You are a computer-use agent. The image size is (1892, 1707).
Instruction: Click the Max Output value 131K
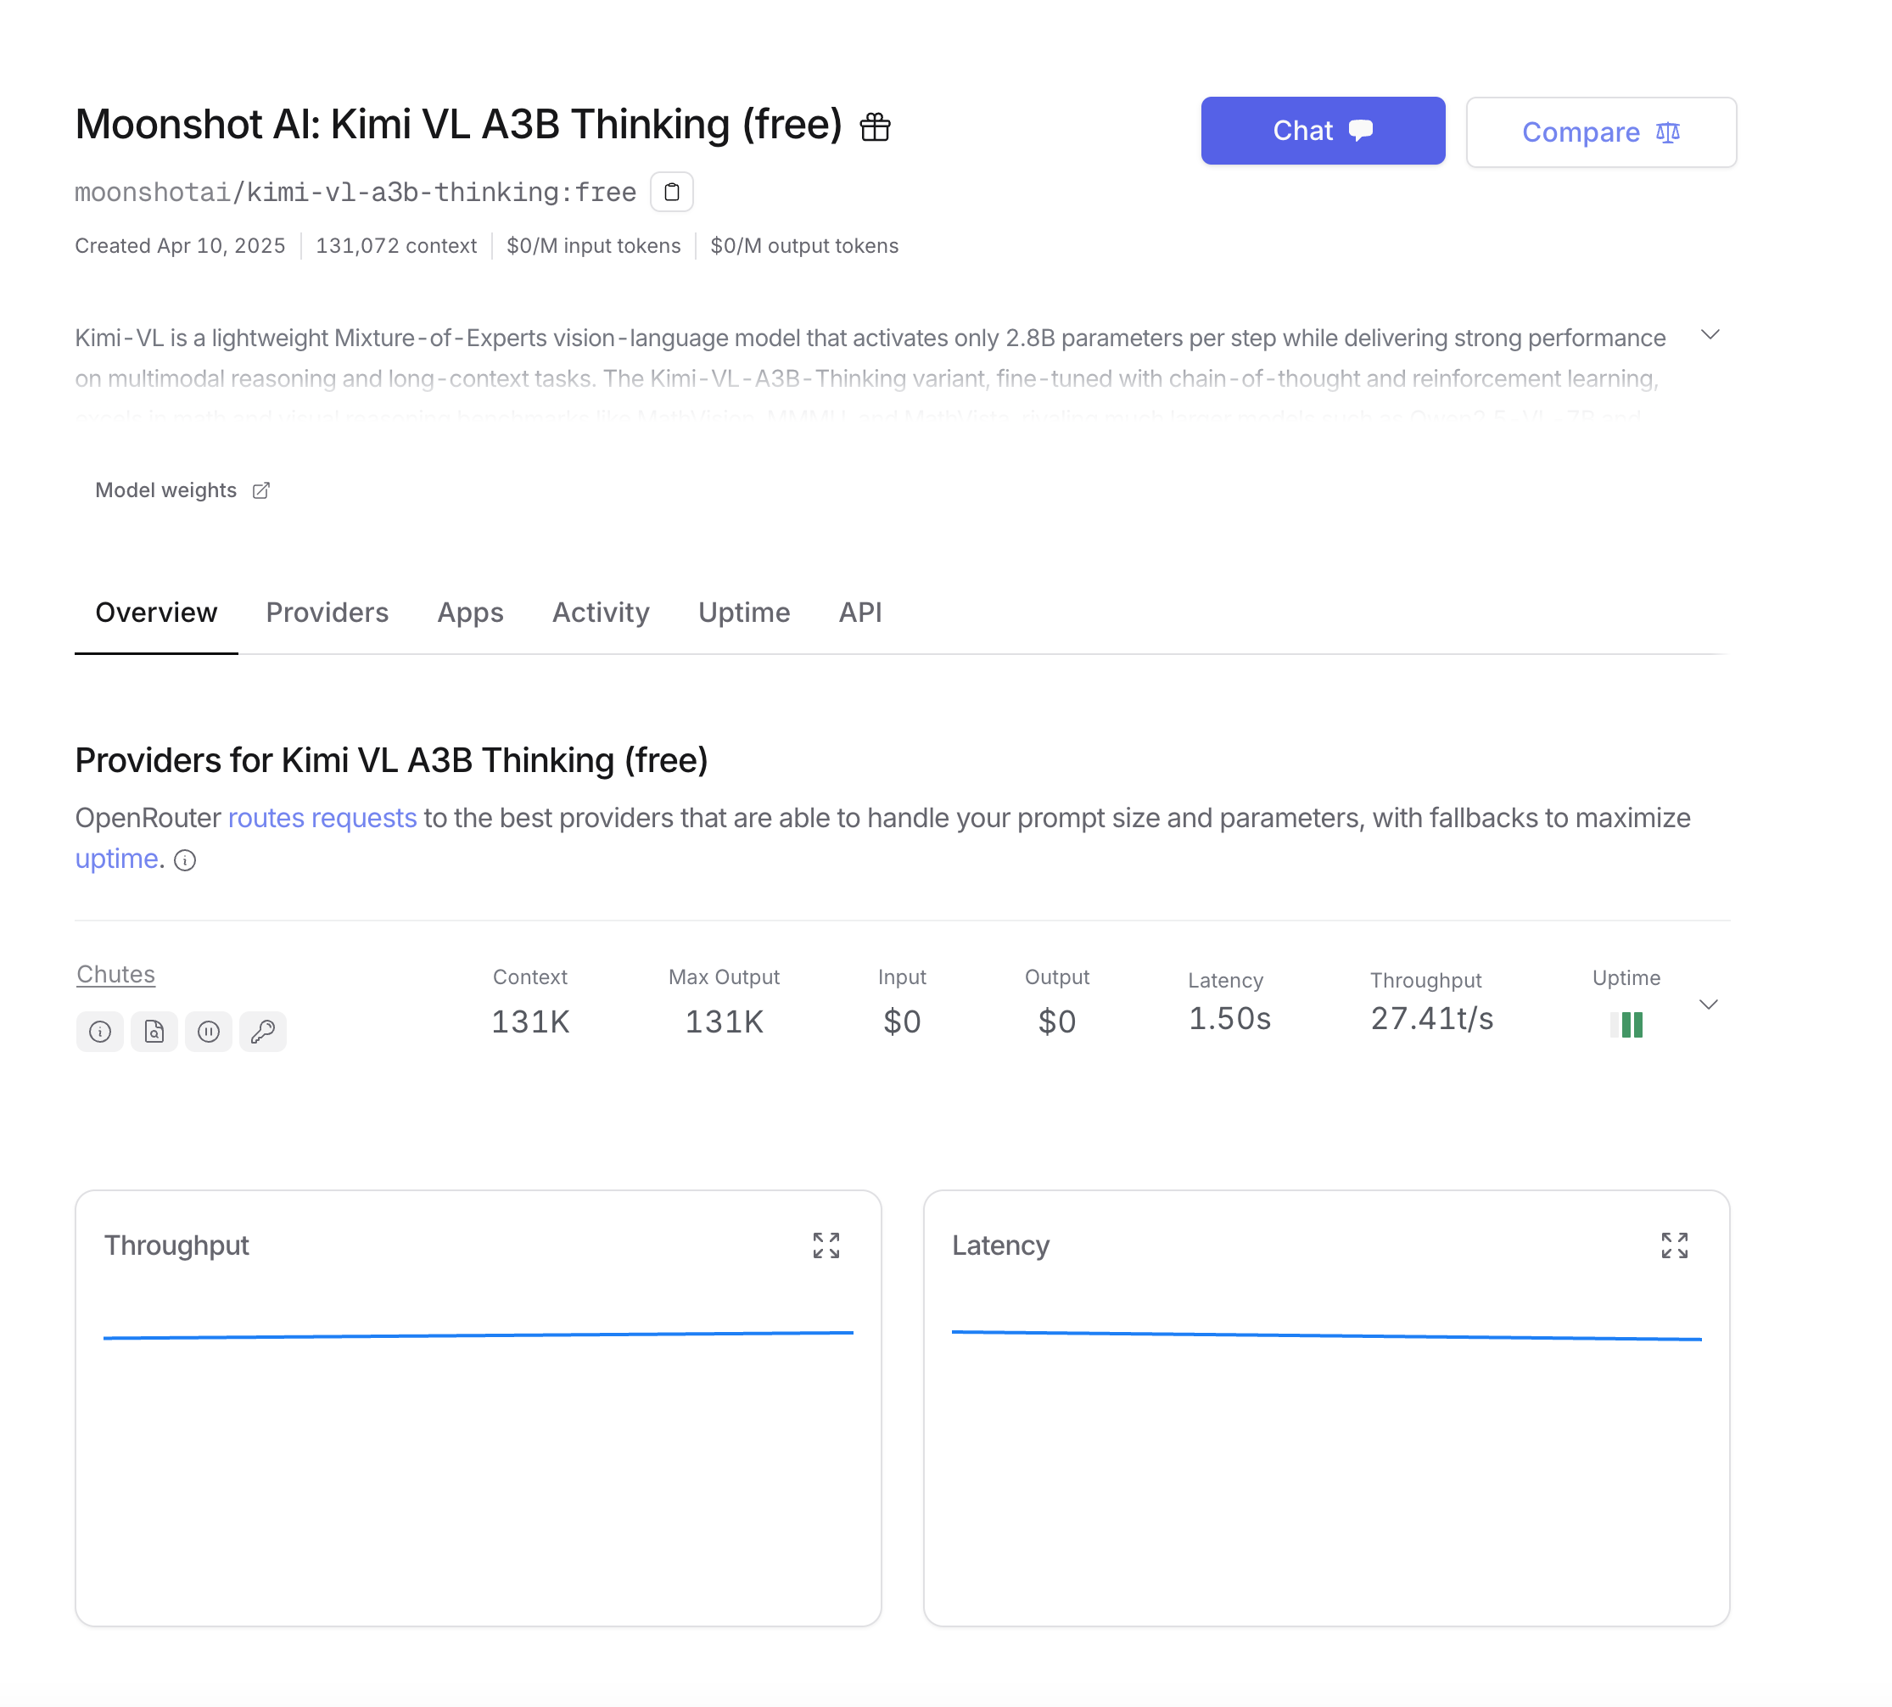click(x=725, y=1021)
